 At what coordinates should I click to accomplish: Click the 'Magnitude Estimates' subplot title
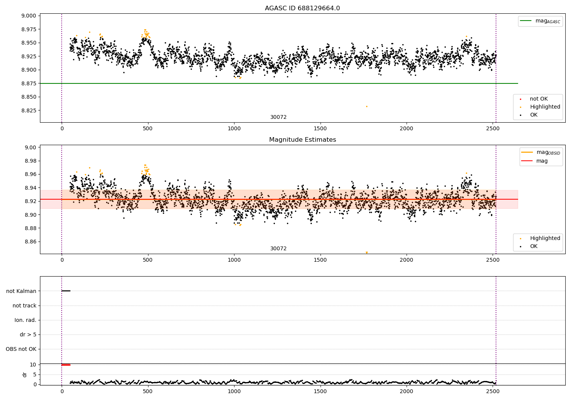[302, 140]
